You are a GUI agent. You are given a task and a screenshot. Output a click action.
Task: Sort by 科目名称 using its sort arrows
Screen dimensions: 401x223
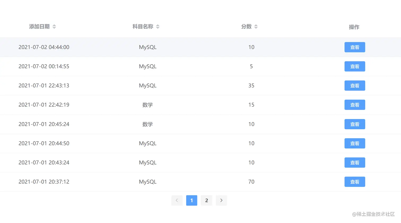[158, 26]
